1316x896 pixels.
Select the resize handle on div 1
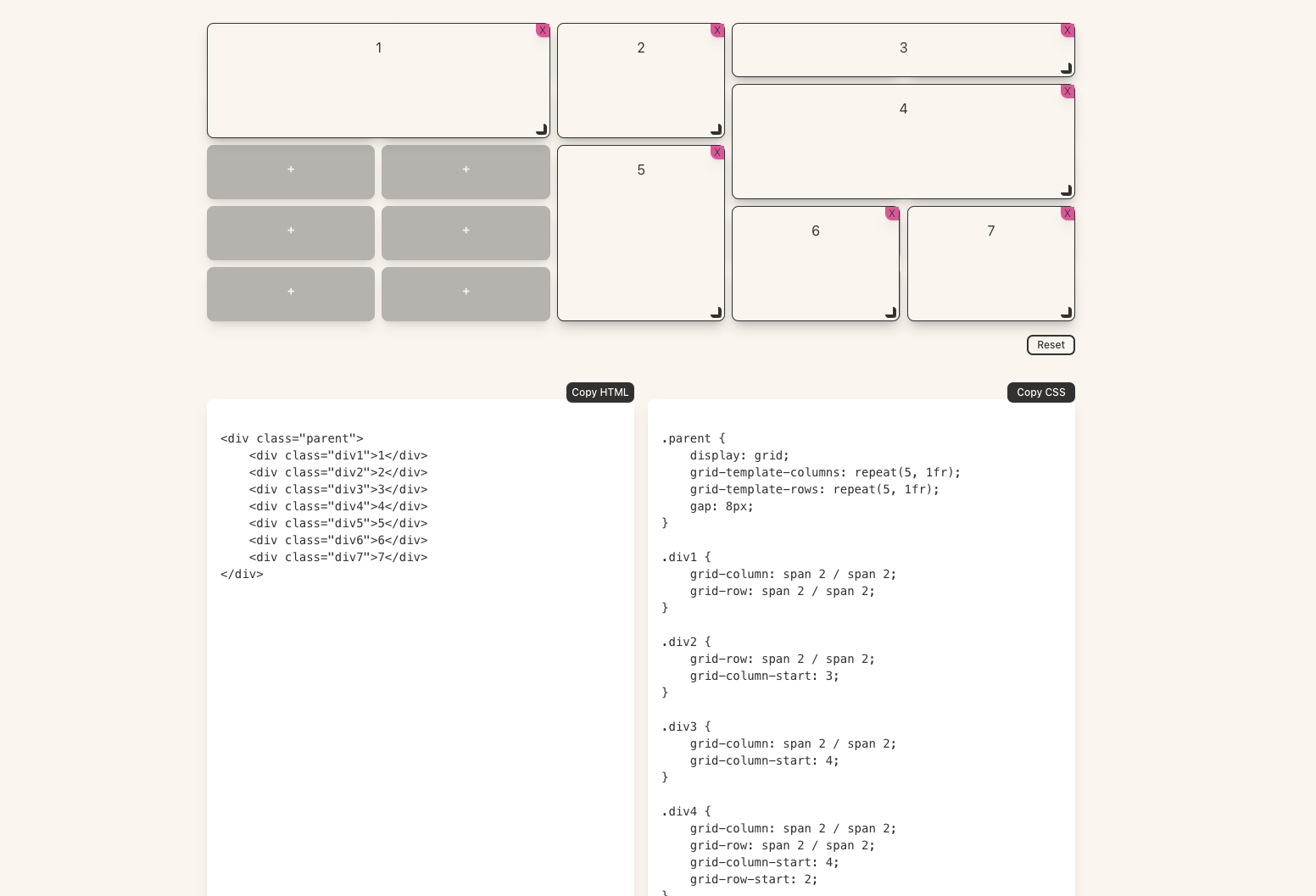point(540,129)
